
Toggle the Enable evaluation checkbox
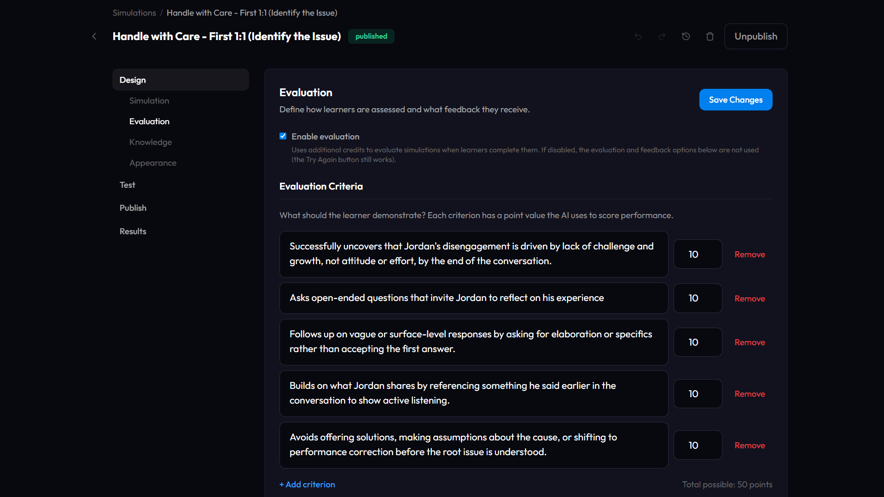(x=283, y=136)
